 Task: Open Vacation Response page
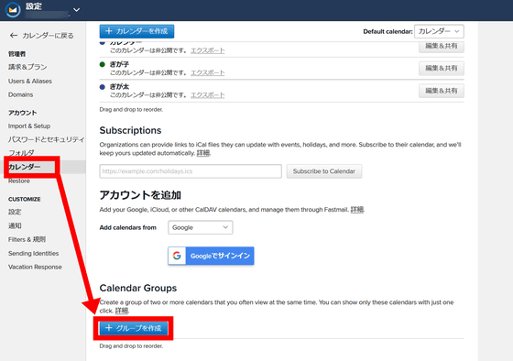[x=35, y=267]
